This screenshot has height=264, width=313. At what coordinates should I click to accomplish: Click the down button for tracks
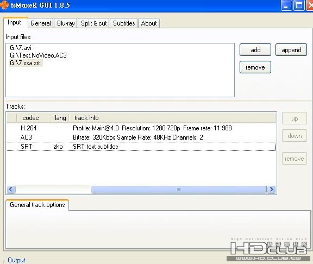tap(295, 136)
